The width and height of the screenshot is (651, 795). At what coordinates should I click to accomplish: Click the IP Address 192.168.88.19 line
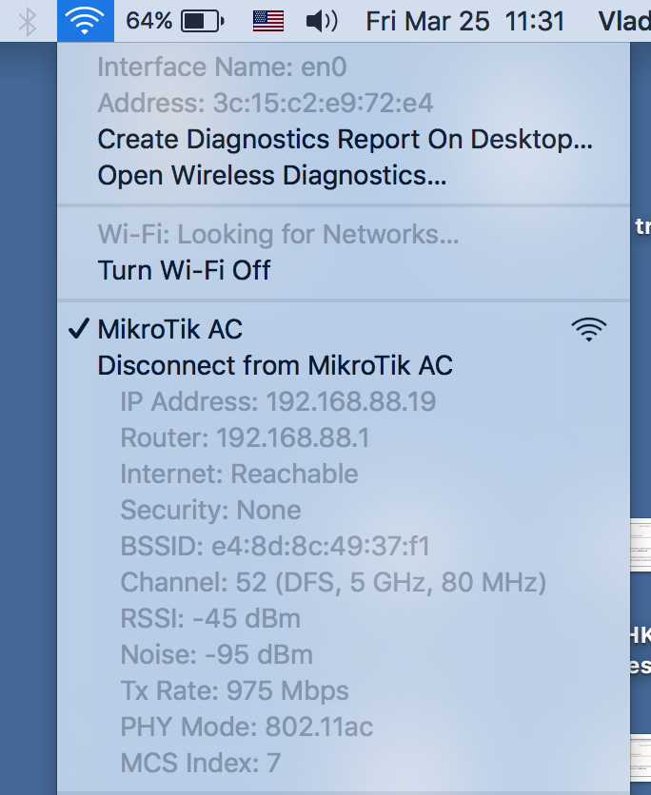[x=278, y=402]
